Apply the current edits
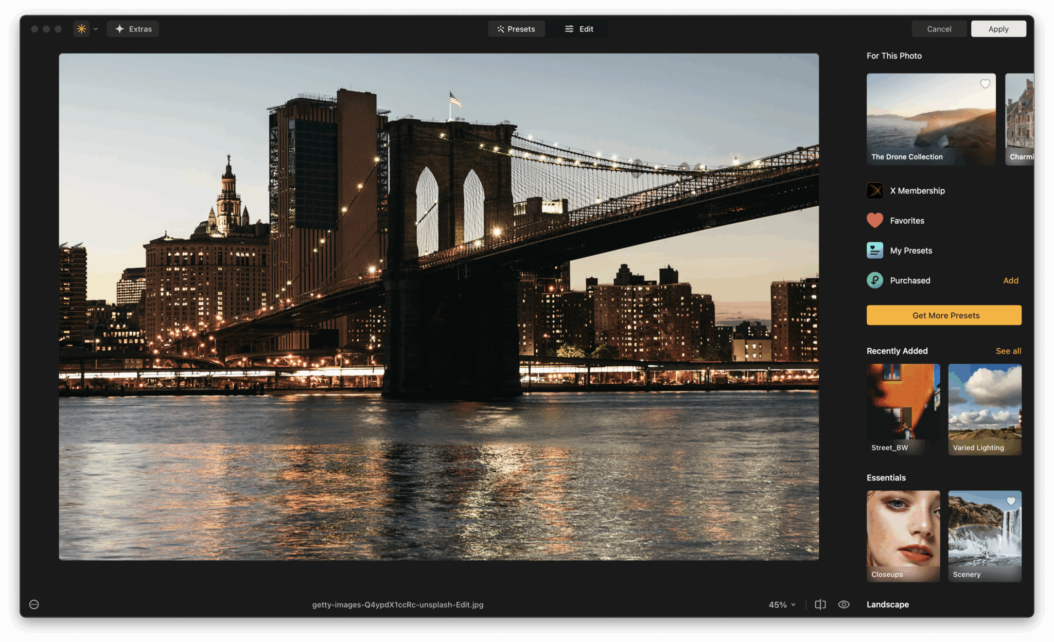 coord(998,28)
